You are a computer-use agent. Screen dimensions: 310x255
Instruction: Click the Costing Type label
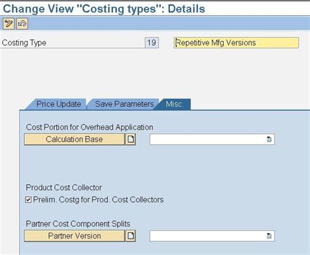[24, 43]
